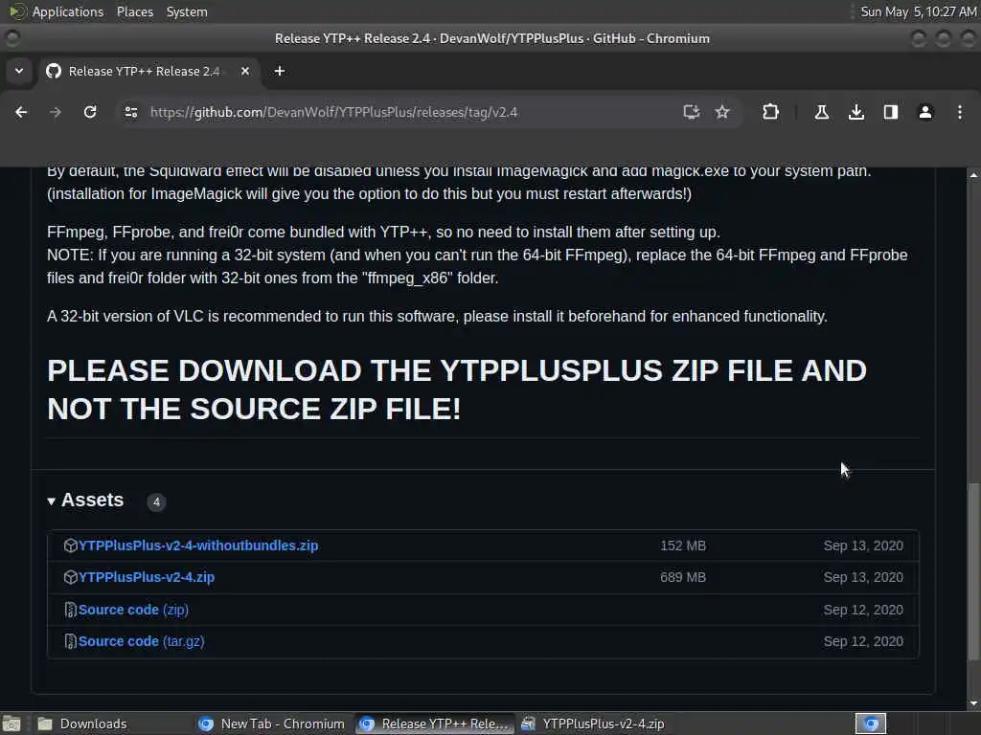Viewport: 981px width, 735px height.
Task: Download YTPPlusPlus-v2-4.zip asset
Action: (x=147, y=577)
